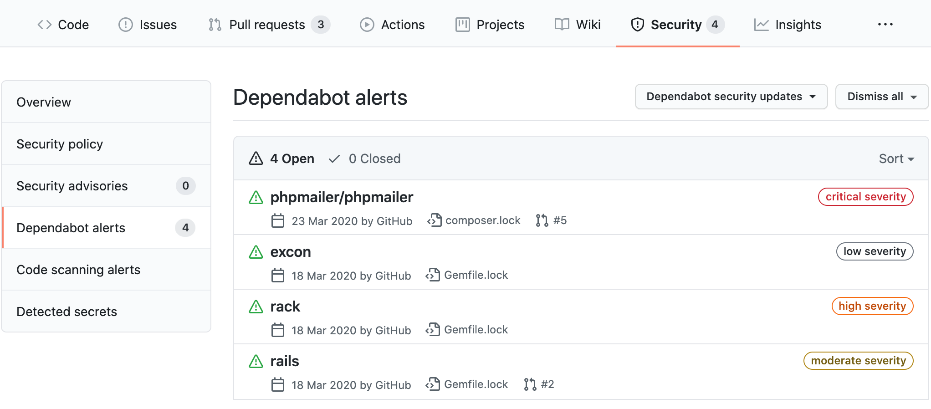
Task: Click the Insights graph icon
Action: coord(761,25)
